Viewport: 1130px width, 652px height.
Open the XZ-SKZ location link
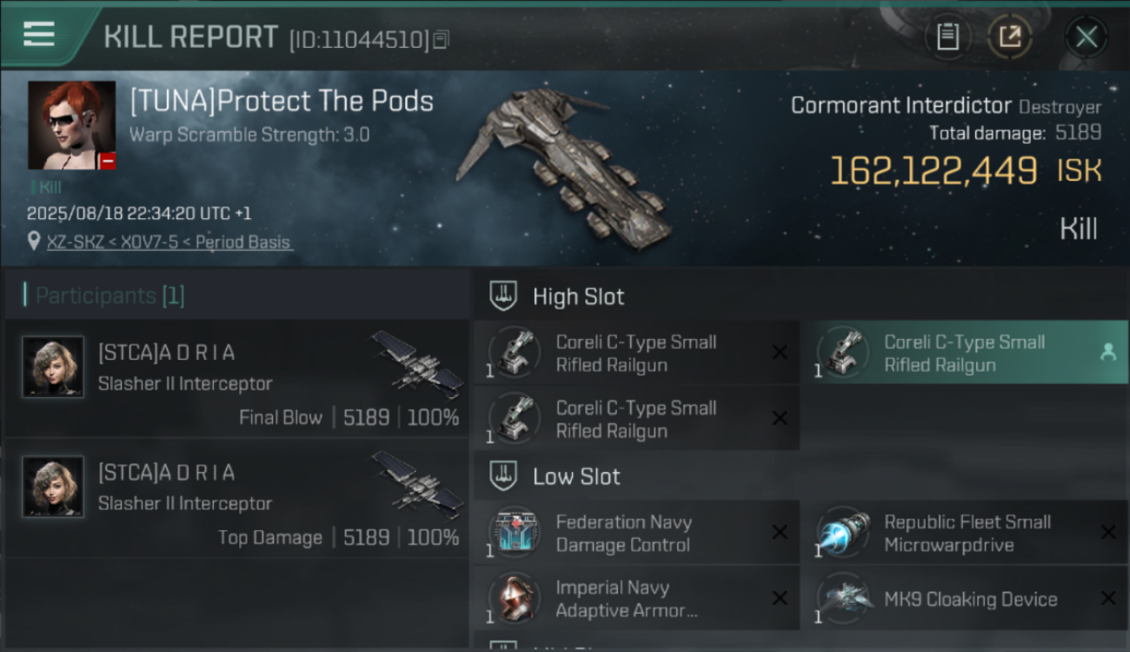point(169,242)
